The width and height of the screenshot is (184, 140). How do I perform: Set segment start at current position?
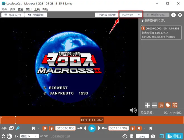51,128
